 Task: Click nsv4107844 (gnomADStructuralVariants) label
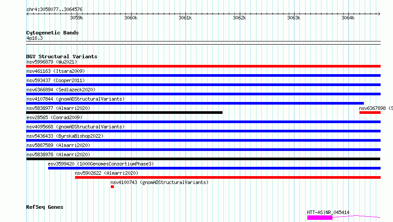click(x=76, y=99)
